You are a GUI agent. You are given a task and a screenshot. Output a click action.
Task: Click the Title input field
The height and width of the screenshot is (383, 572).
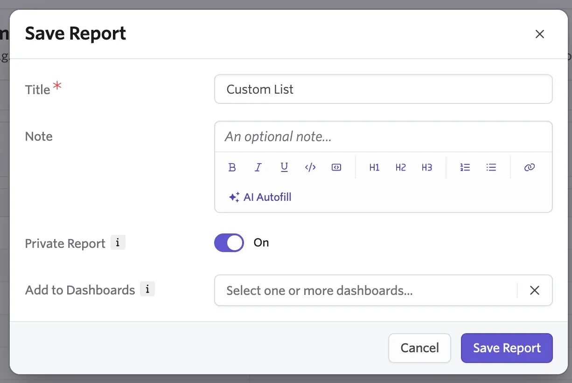click(x=384, y=89)
